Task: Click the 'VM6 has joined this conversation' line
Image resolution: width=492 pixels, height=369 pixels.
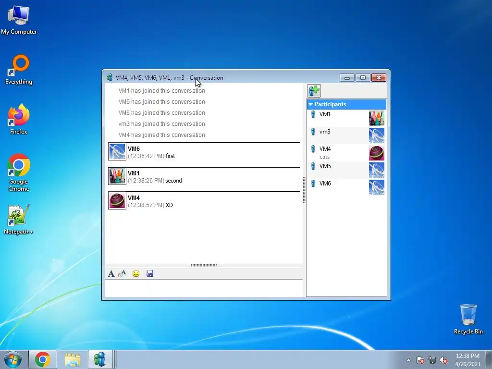Action: coord(161,112)
